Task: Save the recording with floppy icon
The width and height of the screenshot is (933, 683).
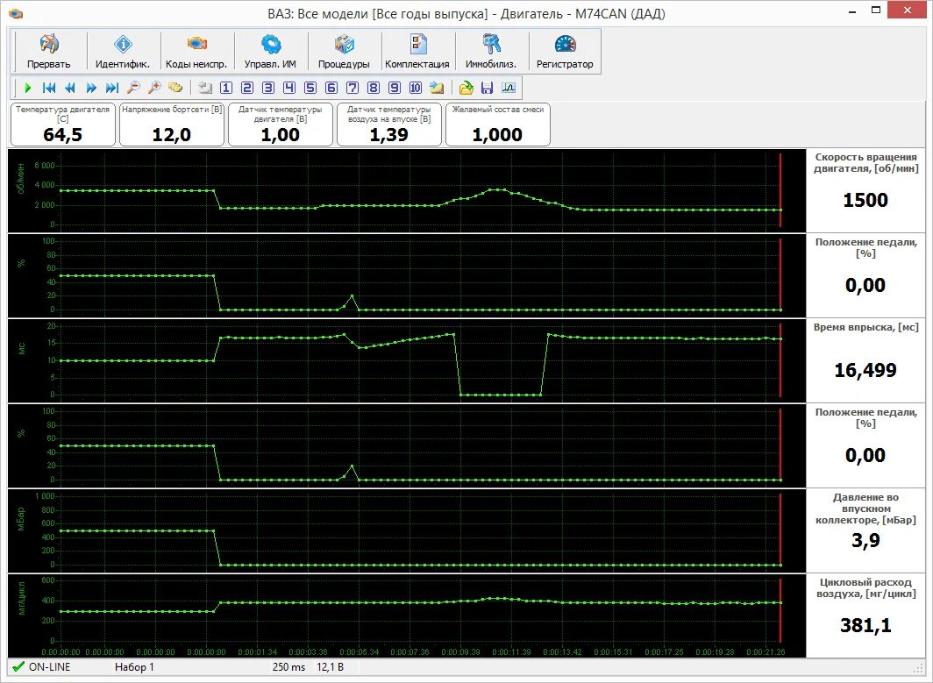Action: [487, 88]
